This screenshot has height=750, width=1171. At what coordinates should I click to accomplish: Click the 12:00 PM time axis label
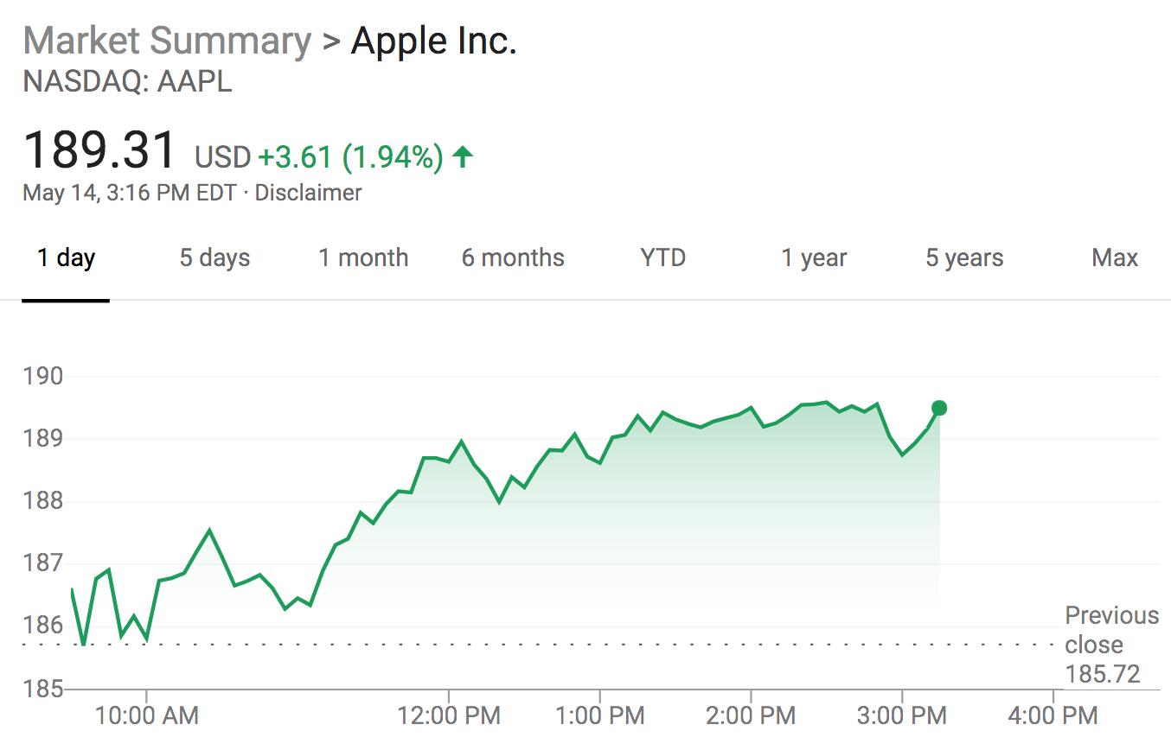[x=448, y=715]
